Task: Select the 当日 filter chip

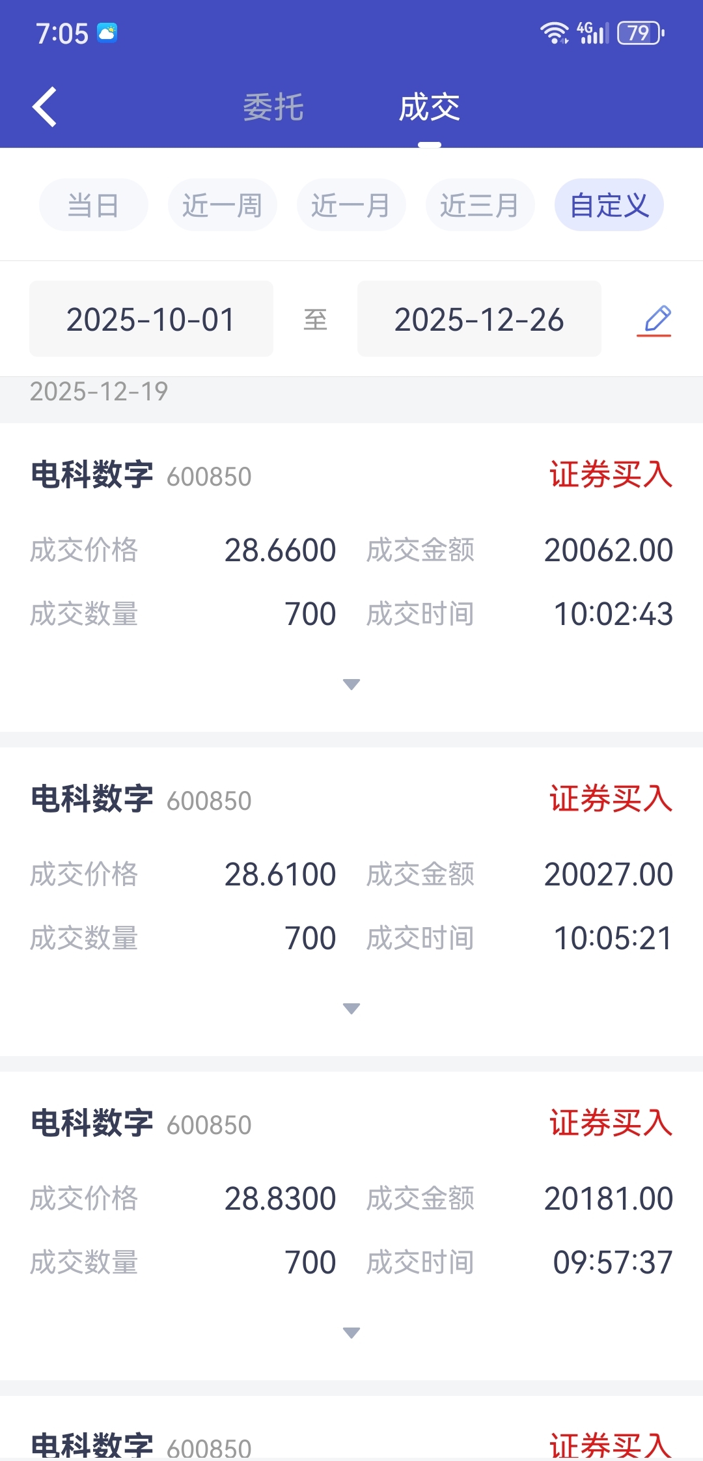Action: coord(93,205)
